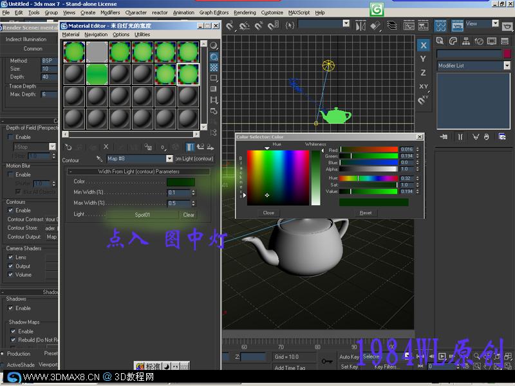This screenshot has height=386, width=515.
Task: Toggle Shadow Maps Enable checkbox
Action: [13, 331]
